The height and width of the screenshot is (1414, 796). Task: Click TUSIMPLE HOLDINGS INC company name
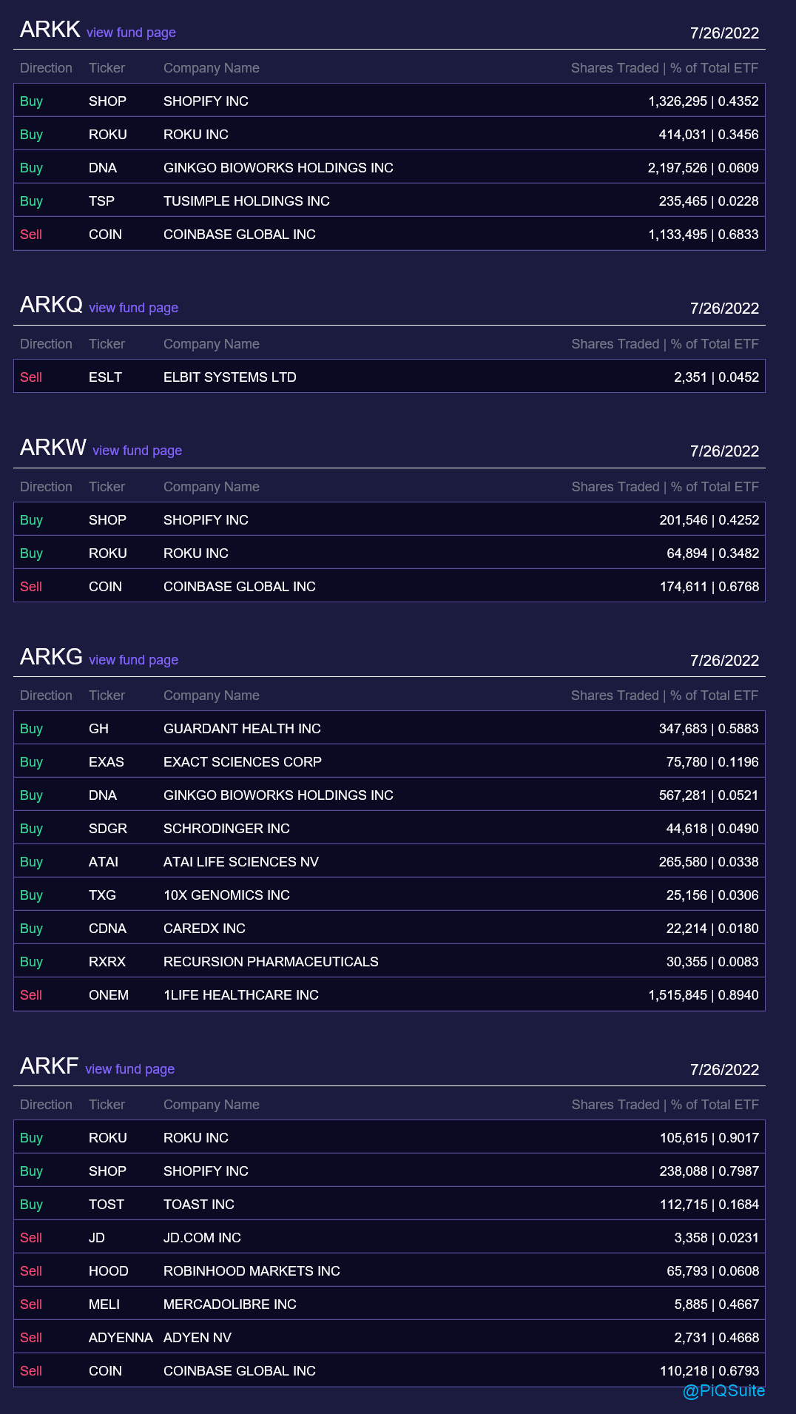coord(246,201)
